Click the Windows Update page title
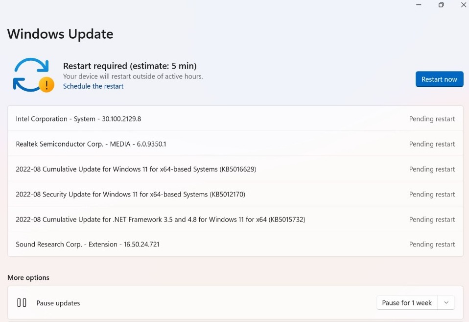This screenshot has height=322, width=469. click(x=60, y=34)
